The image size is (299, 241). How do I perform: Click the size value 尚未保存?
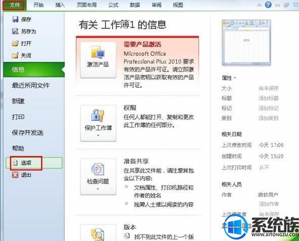click(269, 88)
